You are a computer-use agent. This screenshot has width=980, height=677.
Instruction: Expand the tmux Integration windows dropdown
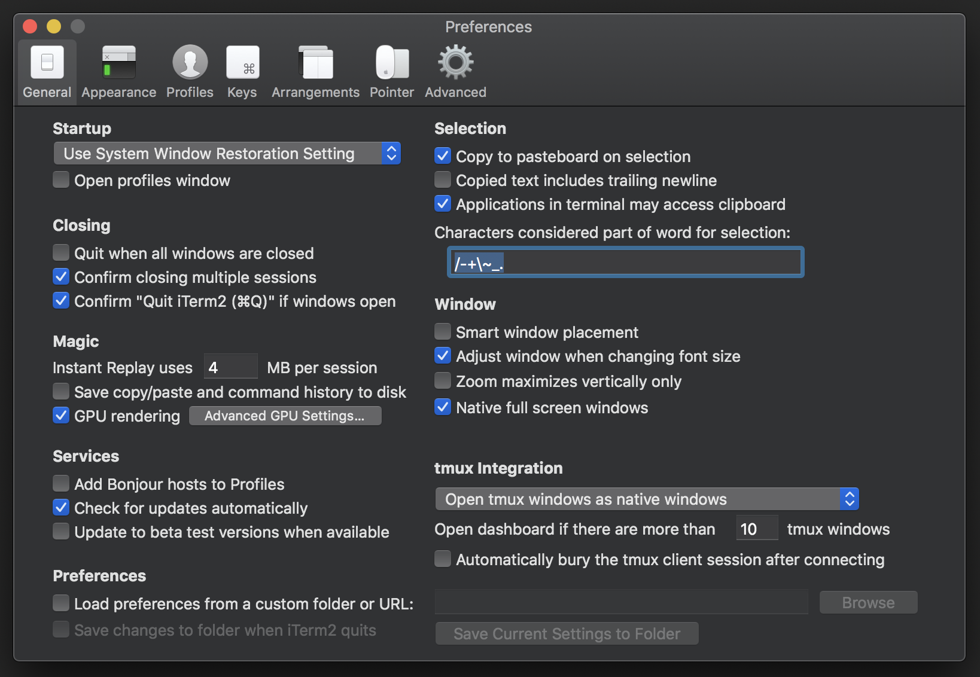647,499
